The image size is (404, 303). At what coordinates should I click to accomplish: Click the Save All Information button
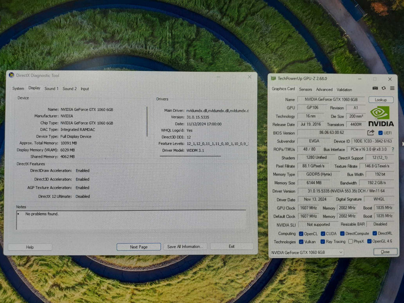[184, 247]
